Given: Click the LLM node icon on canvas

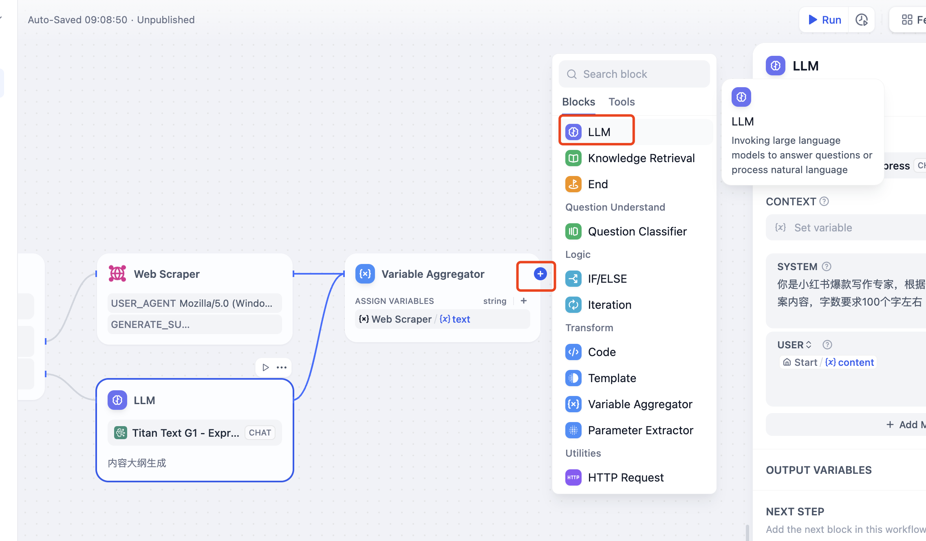Looking at the screenshot, I should tap(117, 400).
